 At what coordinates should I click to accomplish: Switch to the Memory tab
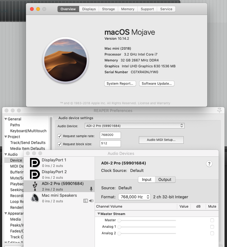(128, 9)
